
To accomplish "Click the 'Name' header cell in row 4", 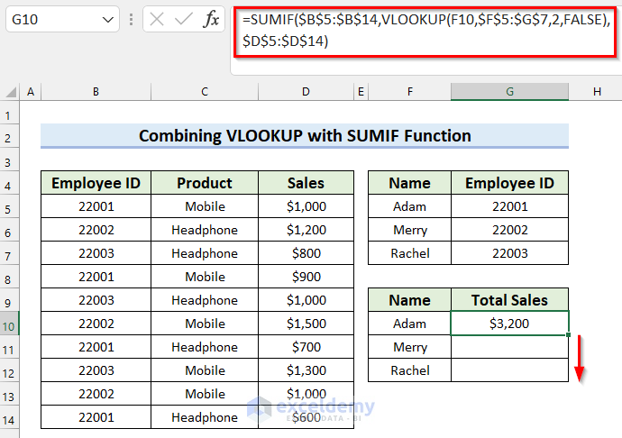I will pos(410,183).
